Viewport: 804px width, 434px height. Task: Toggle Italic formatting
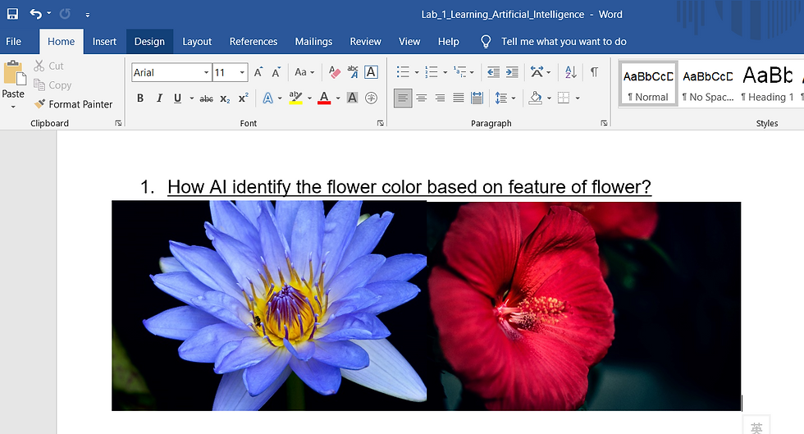click(159, 98)
